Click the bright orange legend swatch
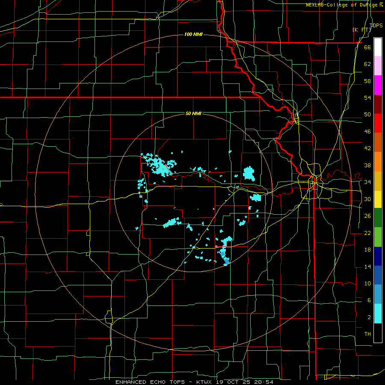The image size is (385, 385). (378, 162)
